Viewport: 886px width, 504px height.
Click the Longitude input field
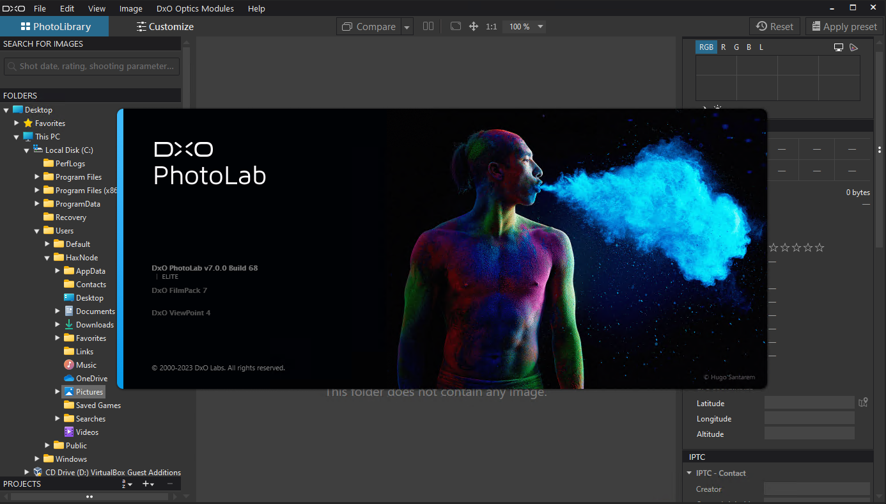pyautogui.click(x=809, y=418)
